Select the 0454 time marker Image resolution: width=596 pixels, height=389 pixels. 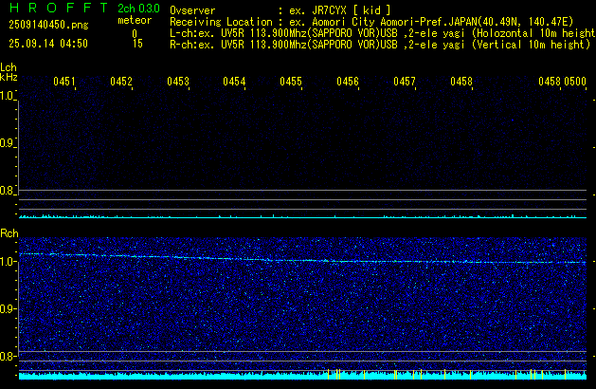[234, 82]
